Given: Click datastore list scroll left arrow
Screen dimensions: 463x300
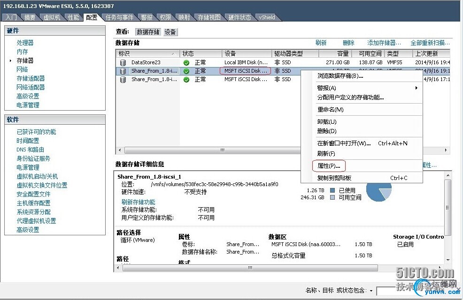Looking at the screenshot, I should (x=120, y=150).
